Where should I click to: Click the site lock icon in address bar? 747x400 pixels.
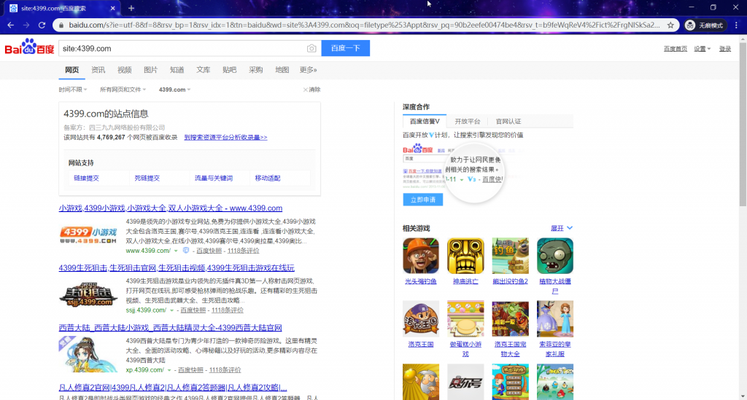point(61,26)
